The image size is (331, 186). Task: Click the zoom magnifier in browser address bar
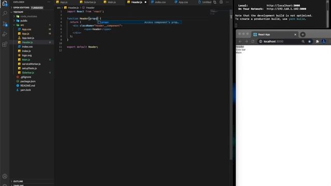coord(303,41)
